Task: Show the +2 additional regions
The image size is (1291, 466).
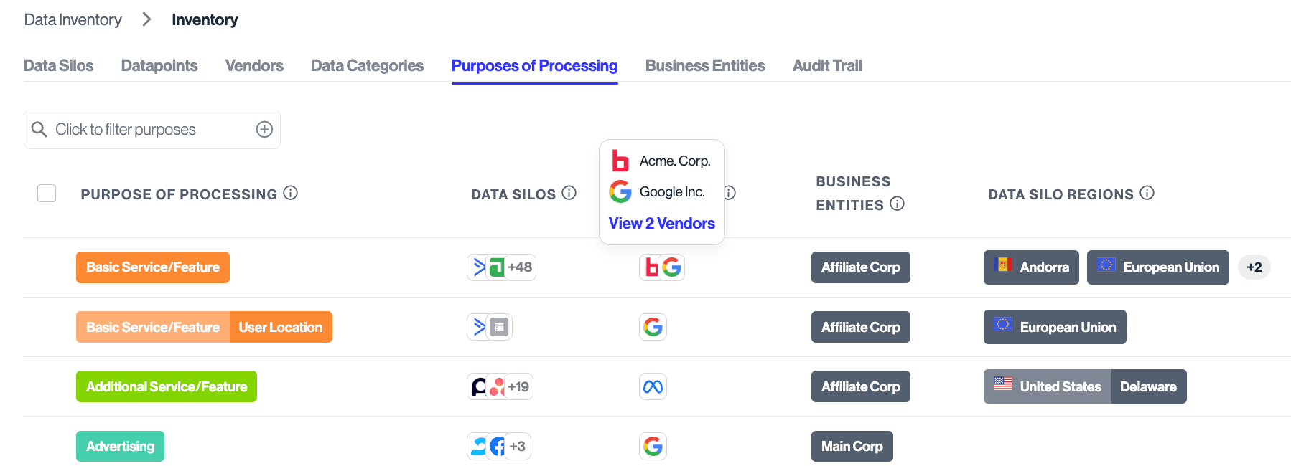Action: pos(1254,267)
